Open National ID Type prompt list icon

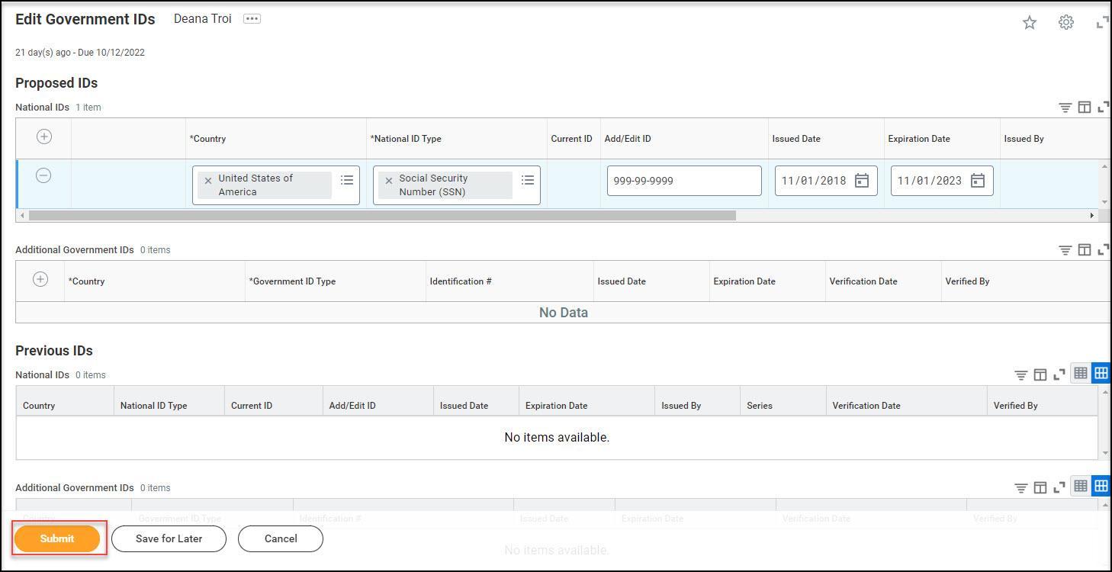click(528, 180)
